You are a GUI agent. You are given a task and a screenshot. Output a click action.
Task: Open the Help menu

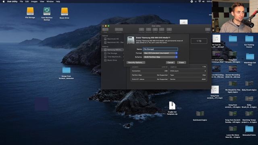58,2
